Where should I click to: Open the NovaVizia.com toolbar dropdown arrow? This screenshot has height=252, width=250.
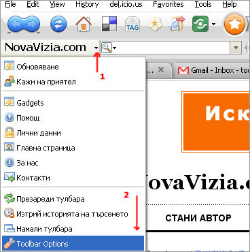coord(96,48)
